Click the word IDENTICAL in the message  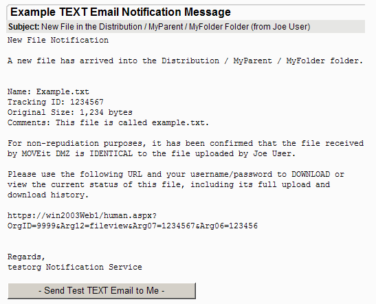pyautogui.click(x=111, y=153)
